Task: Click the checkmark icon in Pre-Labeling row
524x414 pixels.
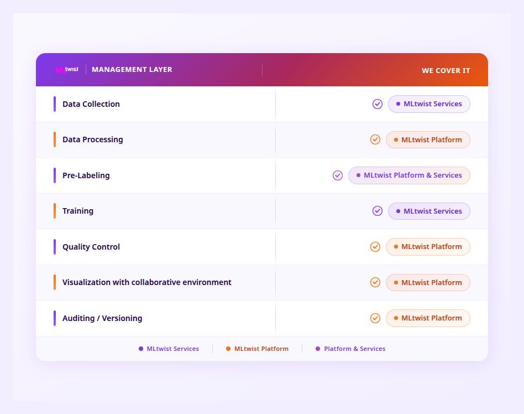Action: pos(338,175)
